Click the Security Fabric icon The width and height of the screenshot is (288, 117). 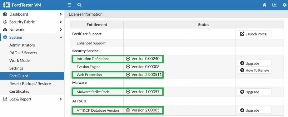pyautogui.click(x=5, y=22)
